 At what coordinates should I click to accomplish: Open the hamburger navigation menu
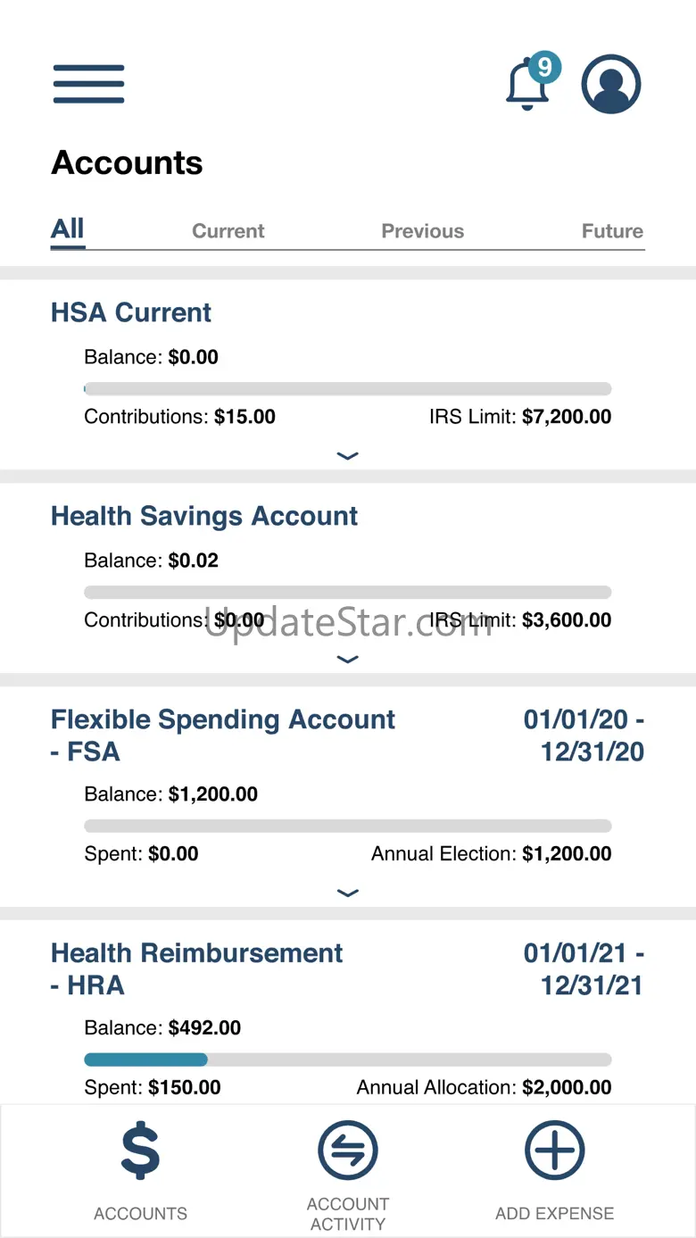tap(88, 84)
